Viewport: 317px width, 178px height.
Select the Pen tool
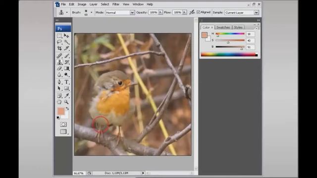[x=59, y=82]
